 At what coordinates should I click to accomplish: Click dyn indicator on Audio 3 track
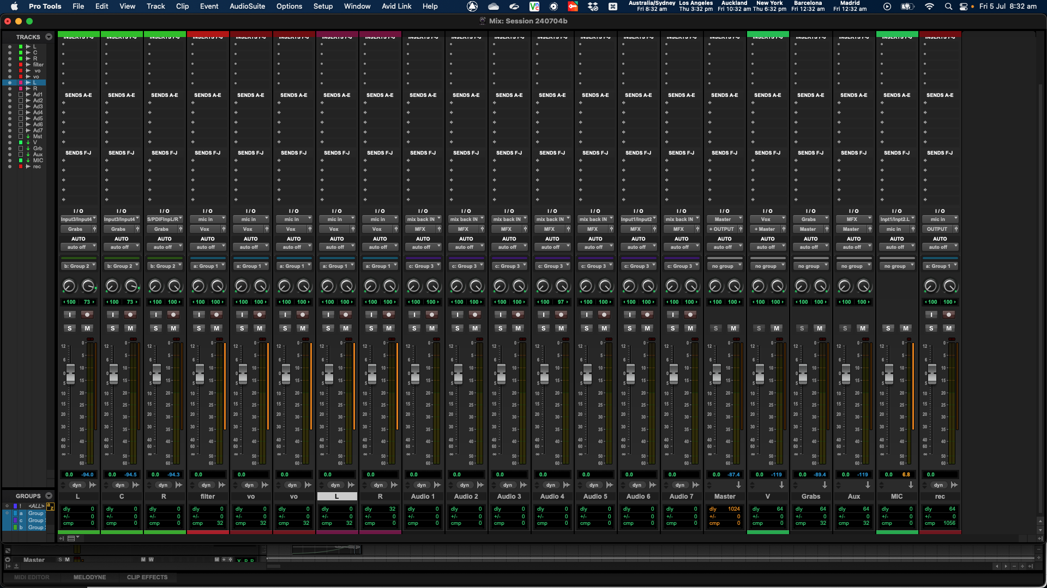click(508, 485)
